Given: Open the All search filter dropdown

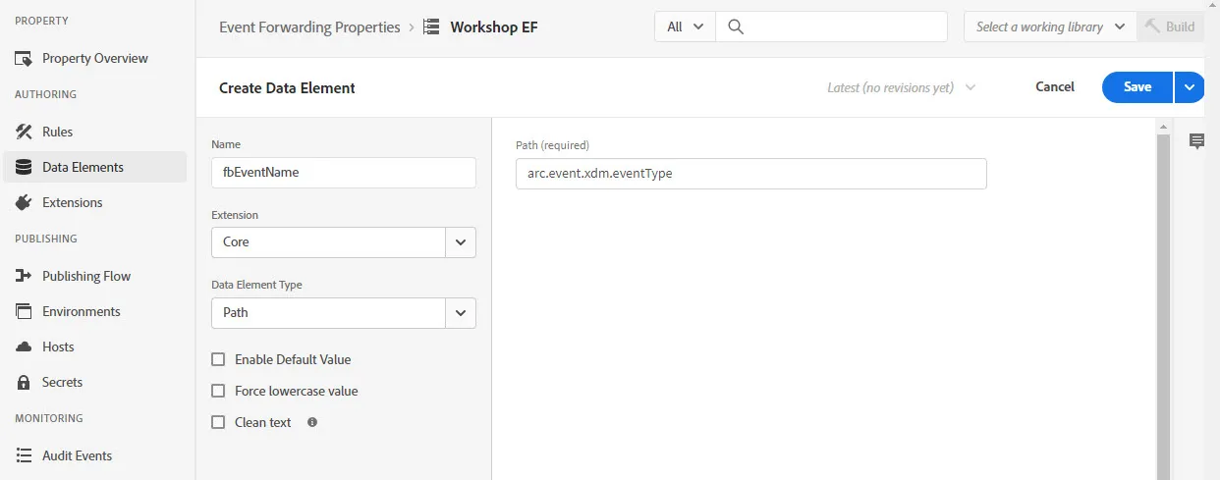Looking at the screenshot, I should point(685,27).
